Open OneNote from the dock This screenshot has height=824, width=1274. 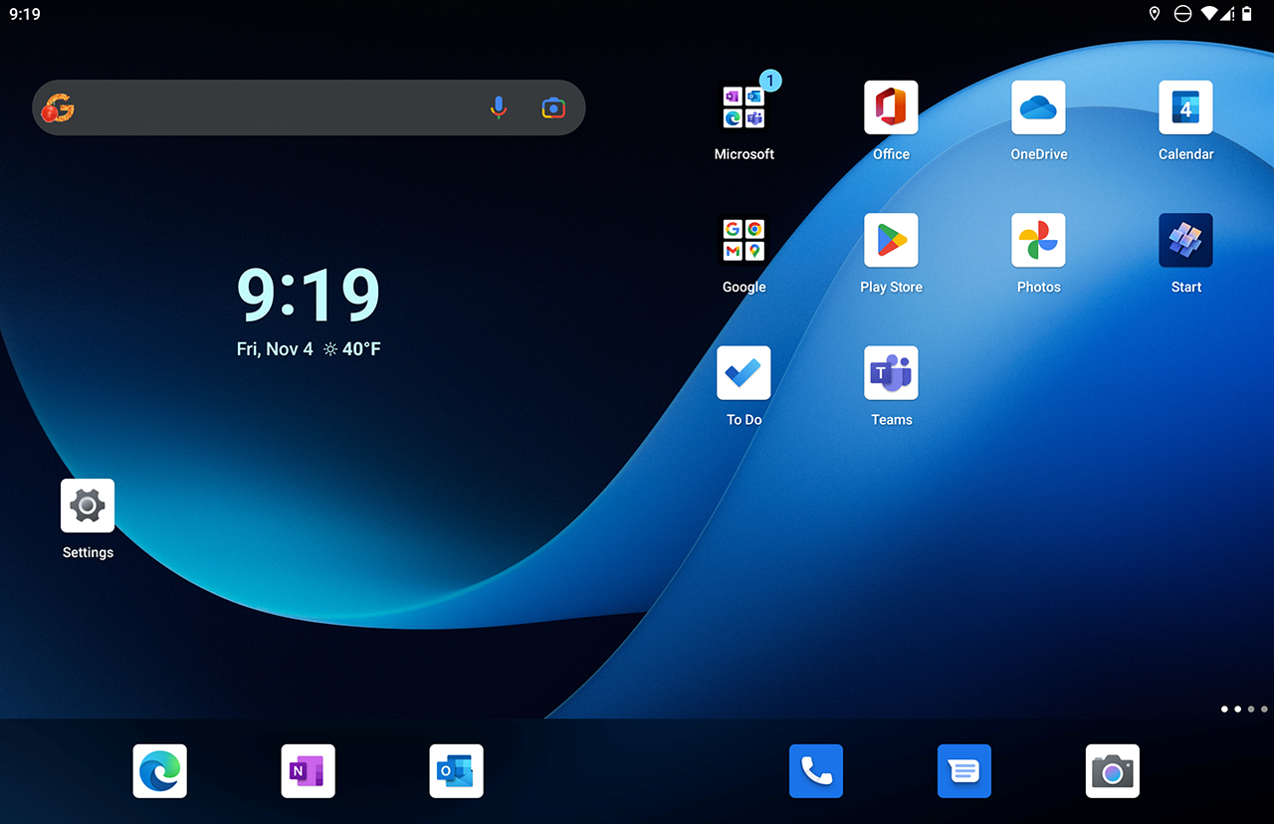[x=309, y=771]
